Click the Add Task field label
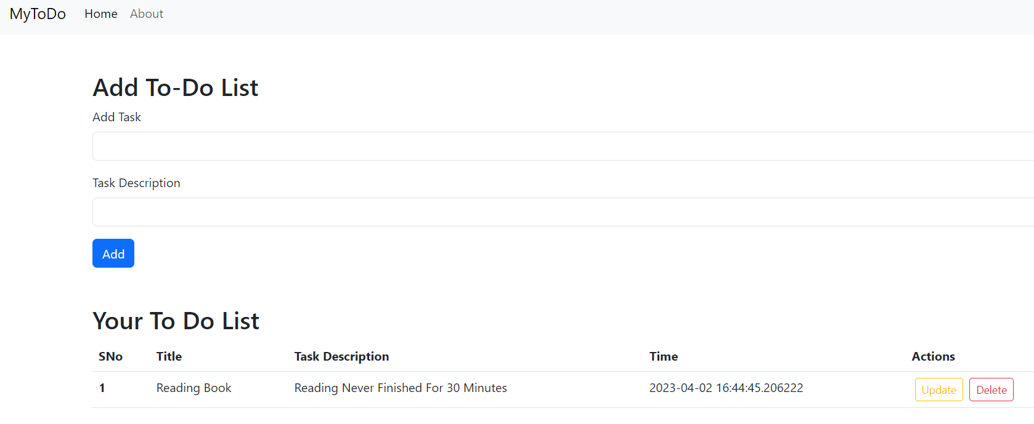Viewport: 1034px width, 424px height. point(116,117)
